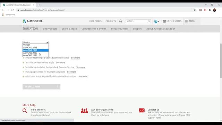222x125 pixels.
Task: Open Get Products menu
Action: (50, 29)
